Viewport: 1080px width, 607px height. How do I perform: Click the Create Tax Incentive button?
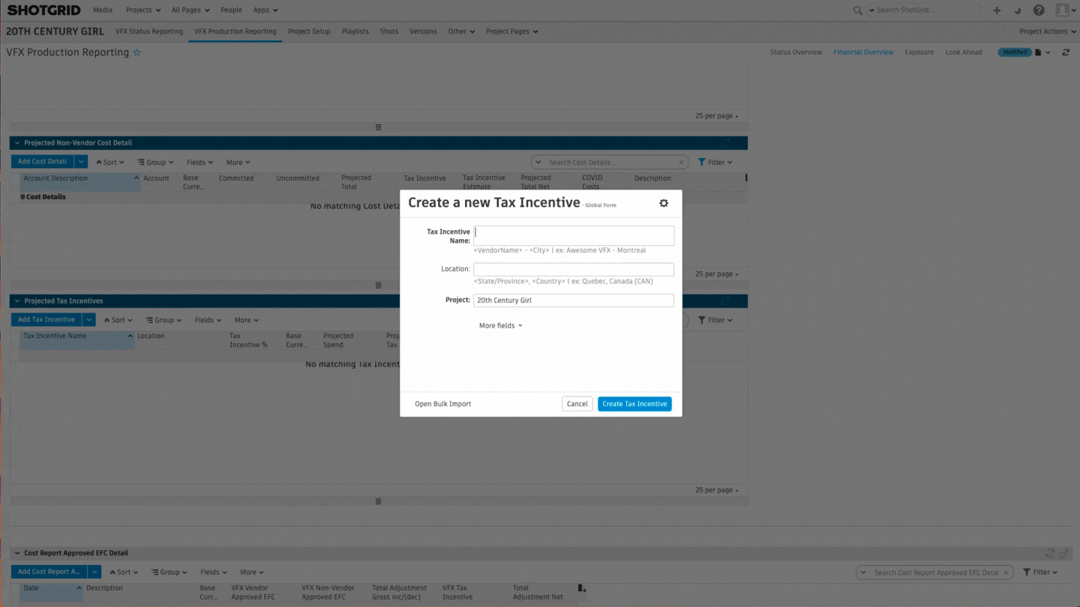point(634,404)
